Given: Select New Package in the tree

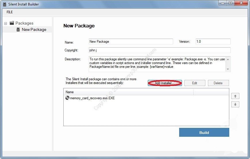Looking at the screenshot, I should 34,29.
